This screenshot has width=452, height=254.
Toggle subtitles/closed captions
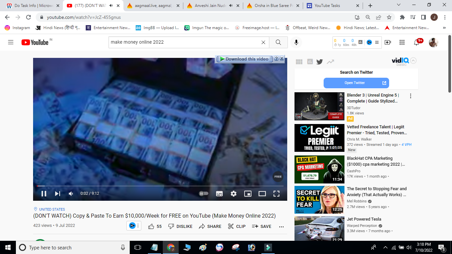(x=219, y=194)
